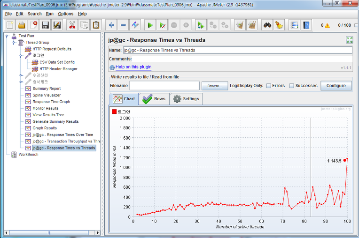The image size is (359, 238).
Task: Open the Help on this plugin link
Action: tap(133, 67)
